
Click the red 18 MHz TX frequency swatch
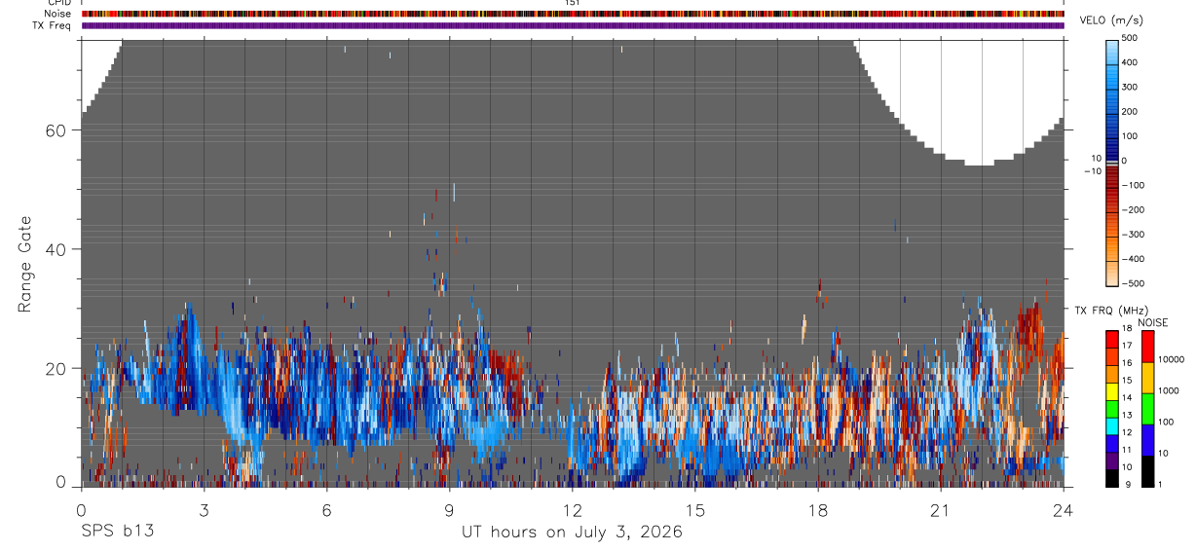pyautogui.click(x=1112, y=339)
